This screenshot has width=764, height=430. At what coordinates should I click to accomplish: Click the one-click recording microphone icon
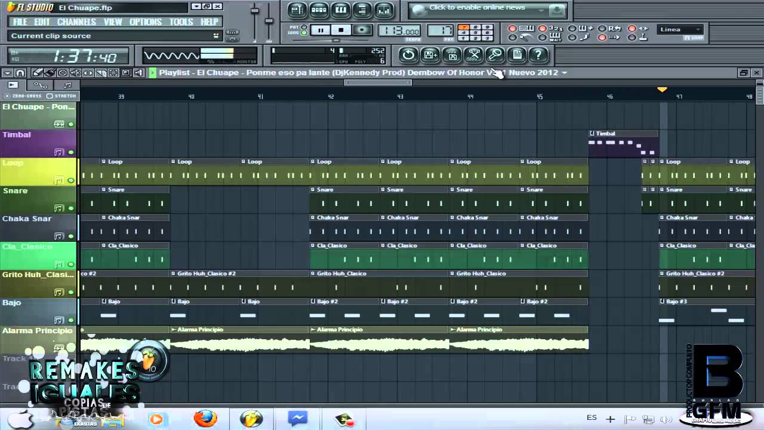[x=495, y=55]
